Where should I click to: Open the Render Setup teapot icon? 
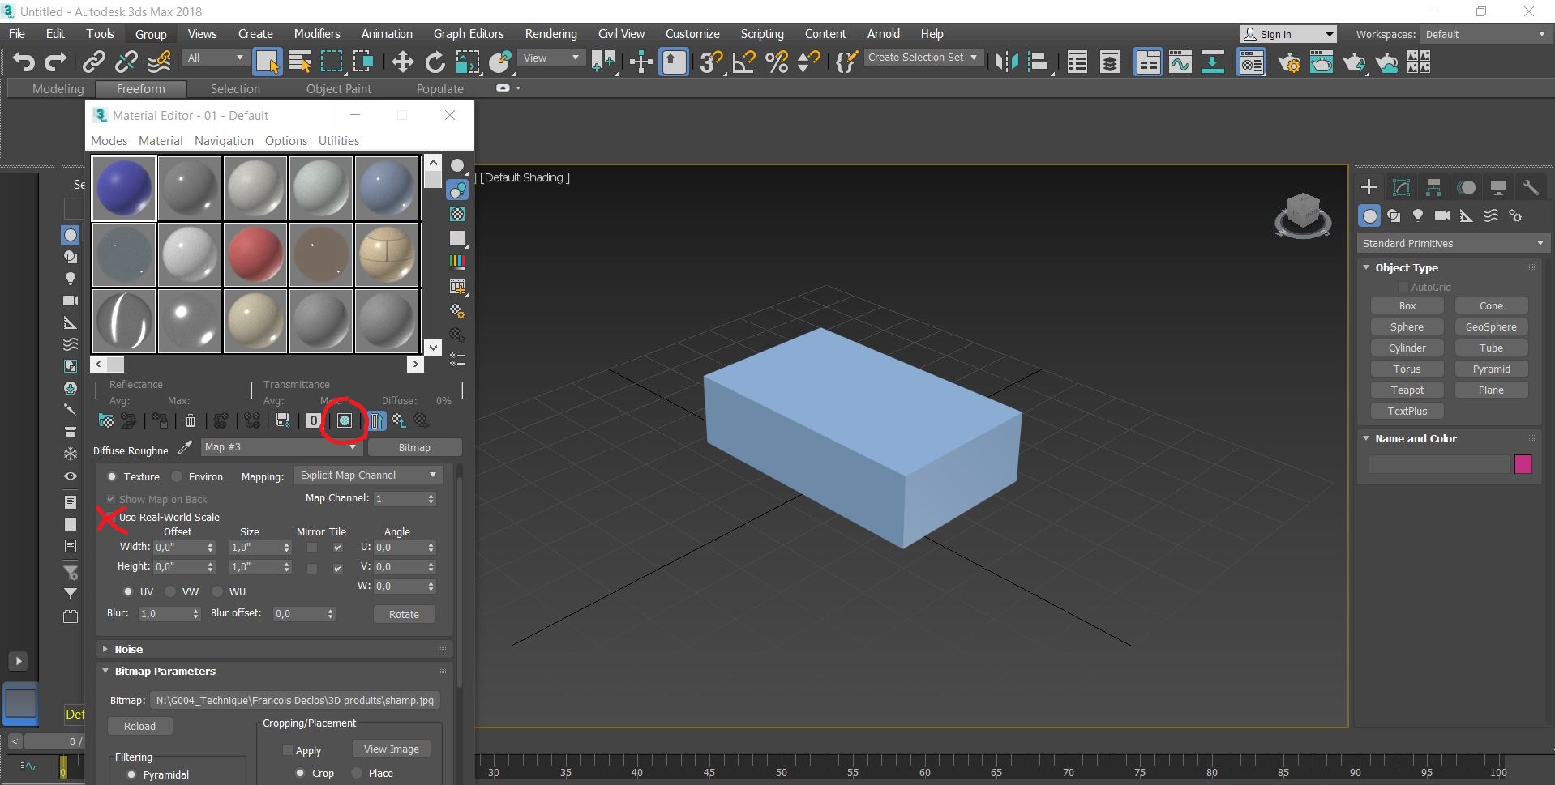[1288, 62]
